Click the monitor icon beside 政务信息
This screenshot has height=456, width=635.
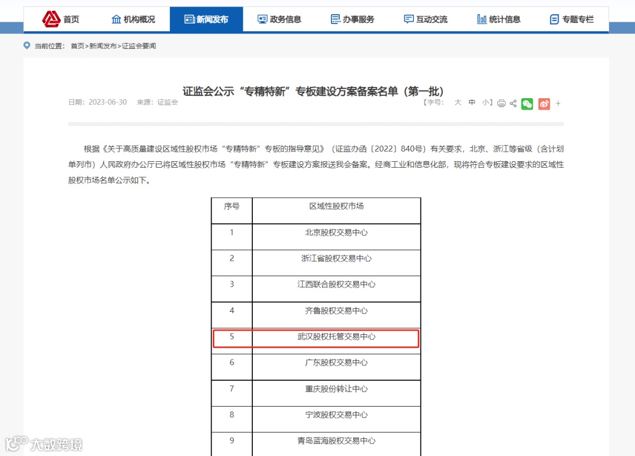pos(262,19)
